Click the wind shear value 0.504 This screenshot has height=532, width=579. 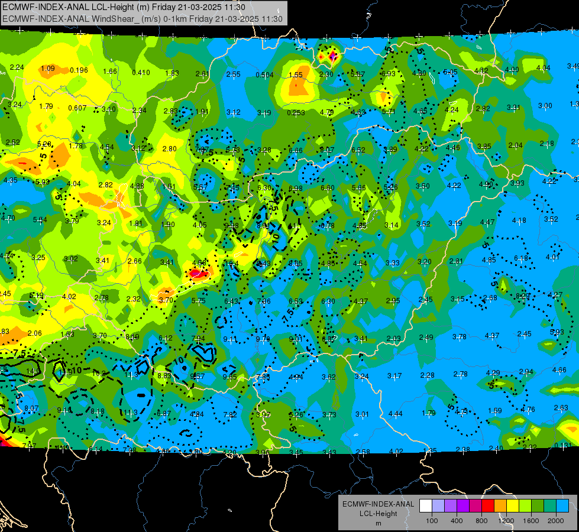pos(265,75)
